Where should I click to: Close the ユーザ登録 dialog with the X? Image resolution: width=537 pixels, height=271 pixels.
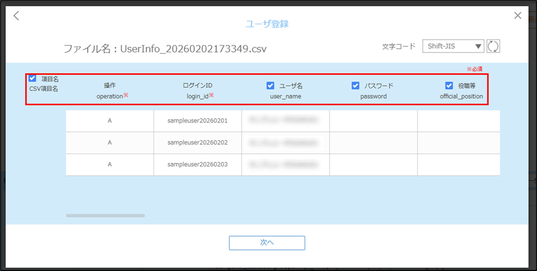(518, 15)
